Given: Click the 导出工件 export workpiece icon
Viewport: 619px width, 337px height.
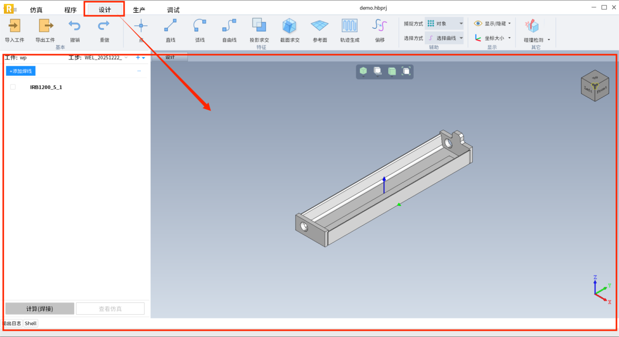Looking at the screenshot, I should click(45, 26).
